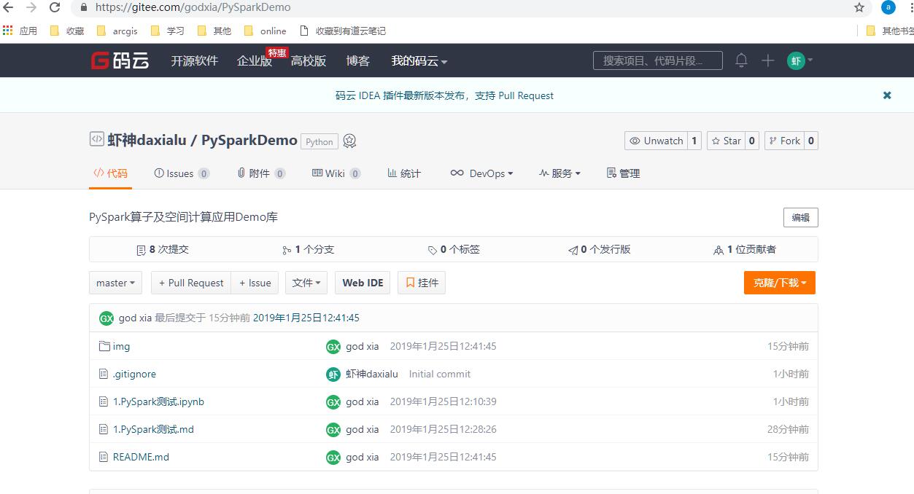
Task: Open the apps grid in bookmarks bar
Action: [8, 31]
